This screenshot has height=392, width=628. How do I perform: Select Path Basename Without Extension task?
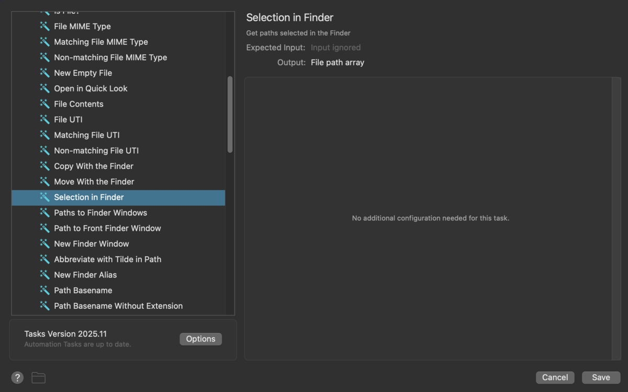click(118, 306)
